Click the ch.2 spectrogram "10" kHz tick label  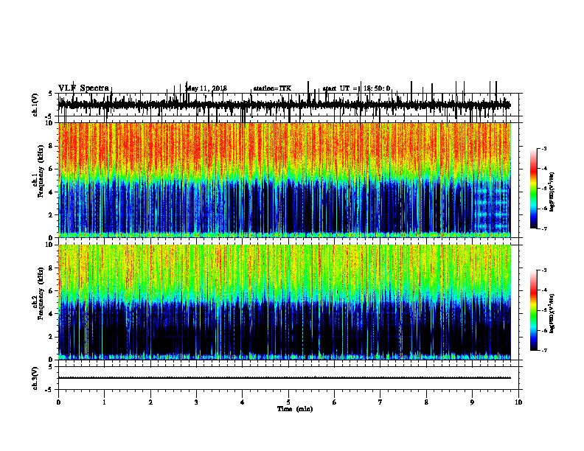click(x=49, y=245)
